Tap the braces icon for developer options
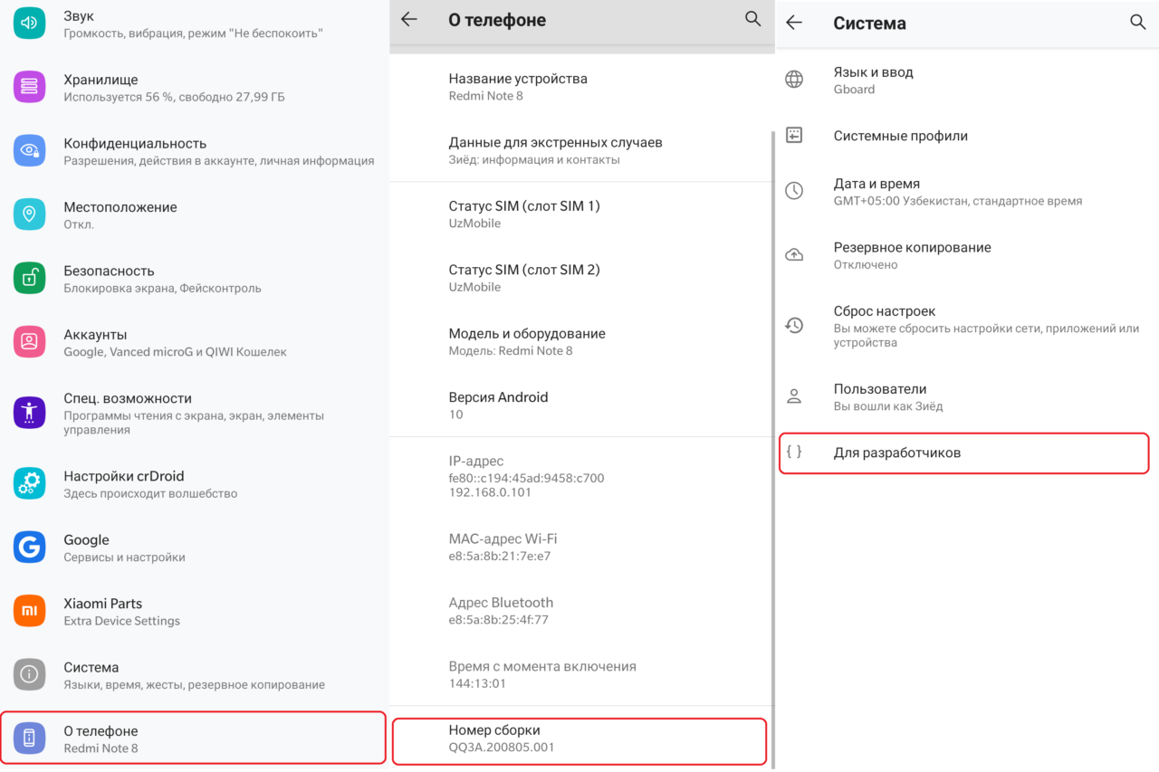The width and height of the screenshot is (1159, 772). pos(794,452)
